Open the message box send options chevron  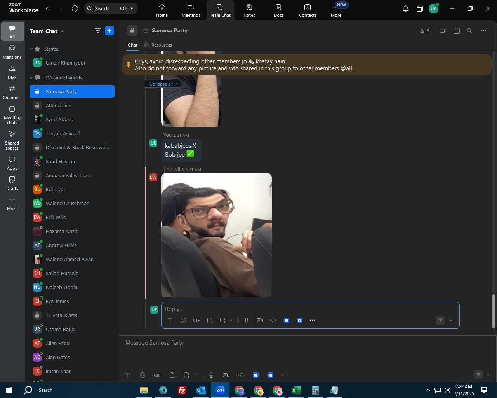pos(488,375)
